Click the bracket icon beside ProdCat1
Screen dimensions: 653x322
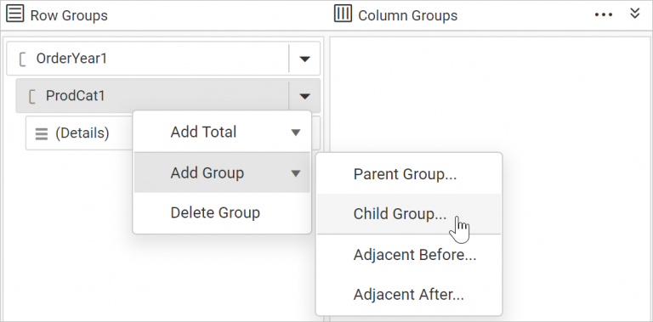32,97
